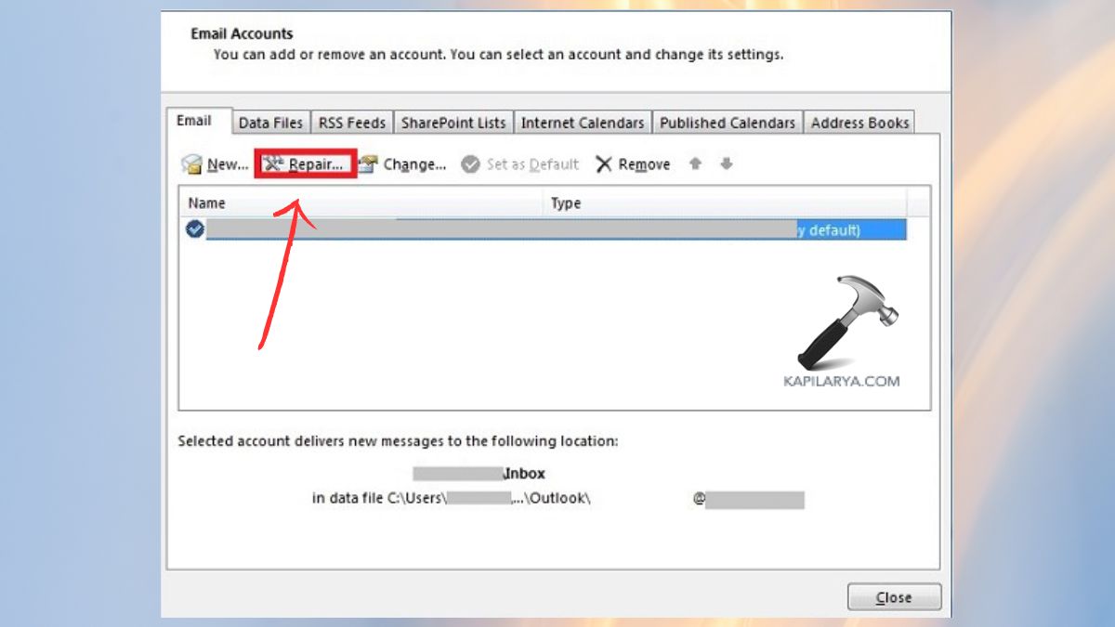
Task: Click the Set as Default checkmark icon
Action: click(x=470, y=163)
